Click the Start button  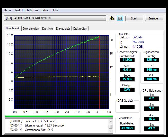point(134,18)
